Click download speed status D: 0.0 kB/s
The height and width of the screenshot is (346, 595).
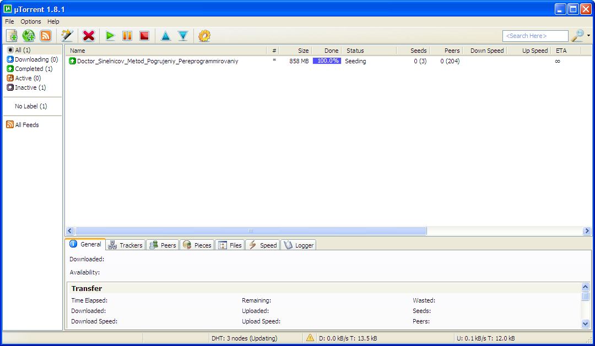348,338
